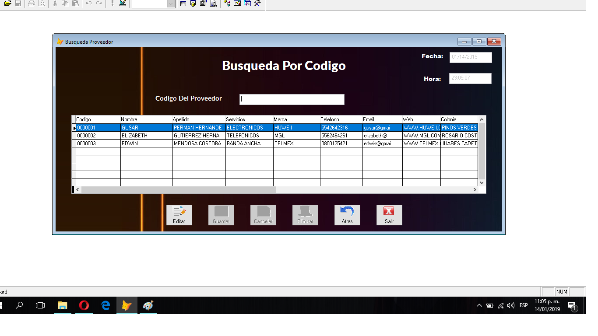Click the Servicios column header
The width and height of the screenshot is (598, 336).
click(x=249, y=119)
